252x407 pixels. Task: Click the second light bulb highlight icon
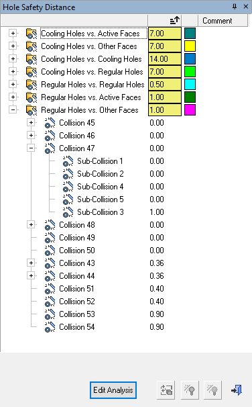pos(212,390)
